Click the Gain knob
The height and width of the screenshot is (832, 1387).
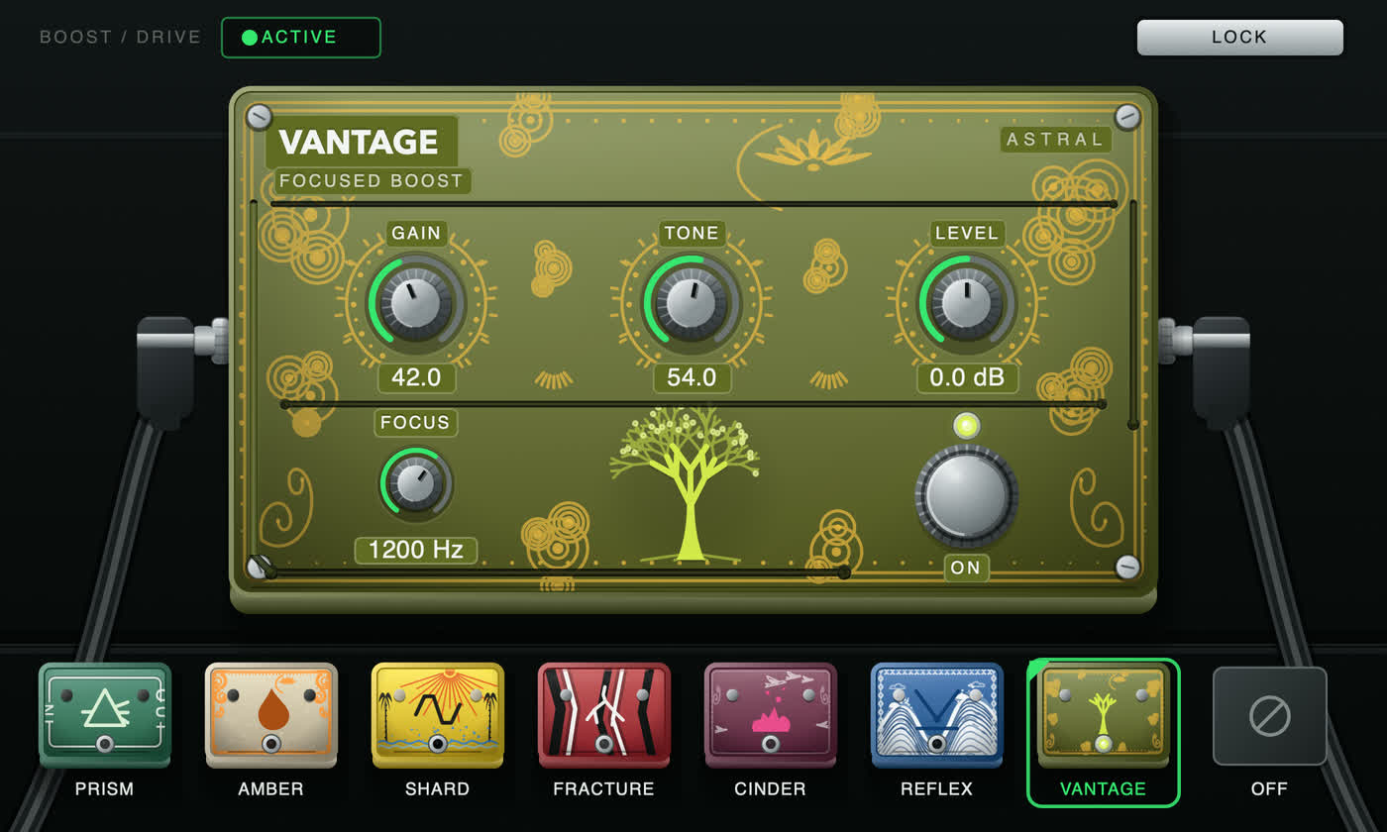pyautogui.click(x=416, y=303)
